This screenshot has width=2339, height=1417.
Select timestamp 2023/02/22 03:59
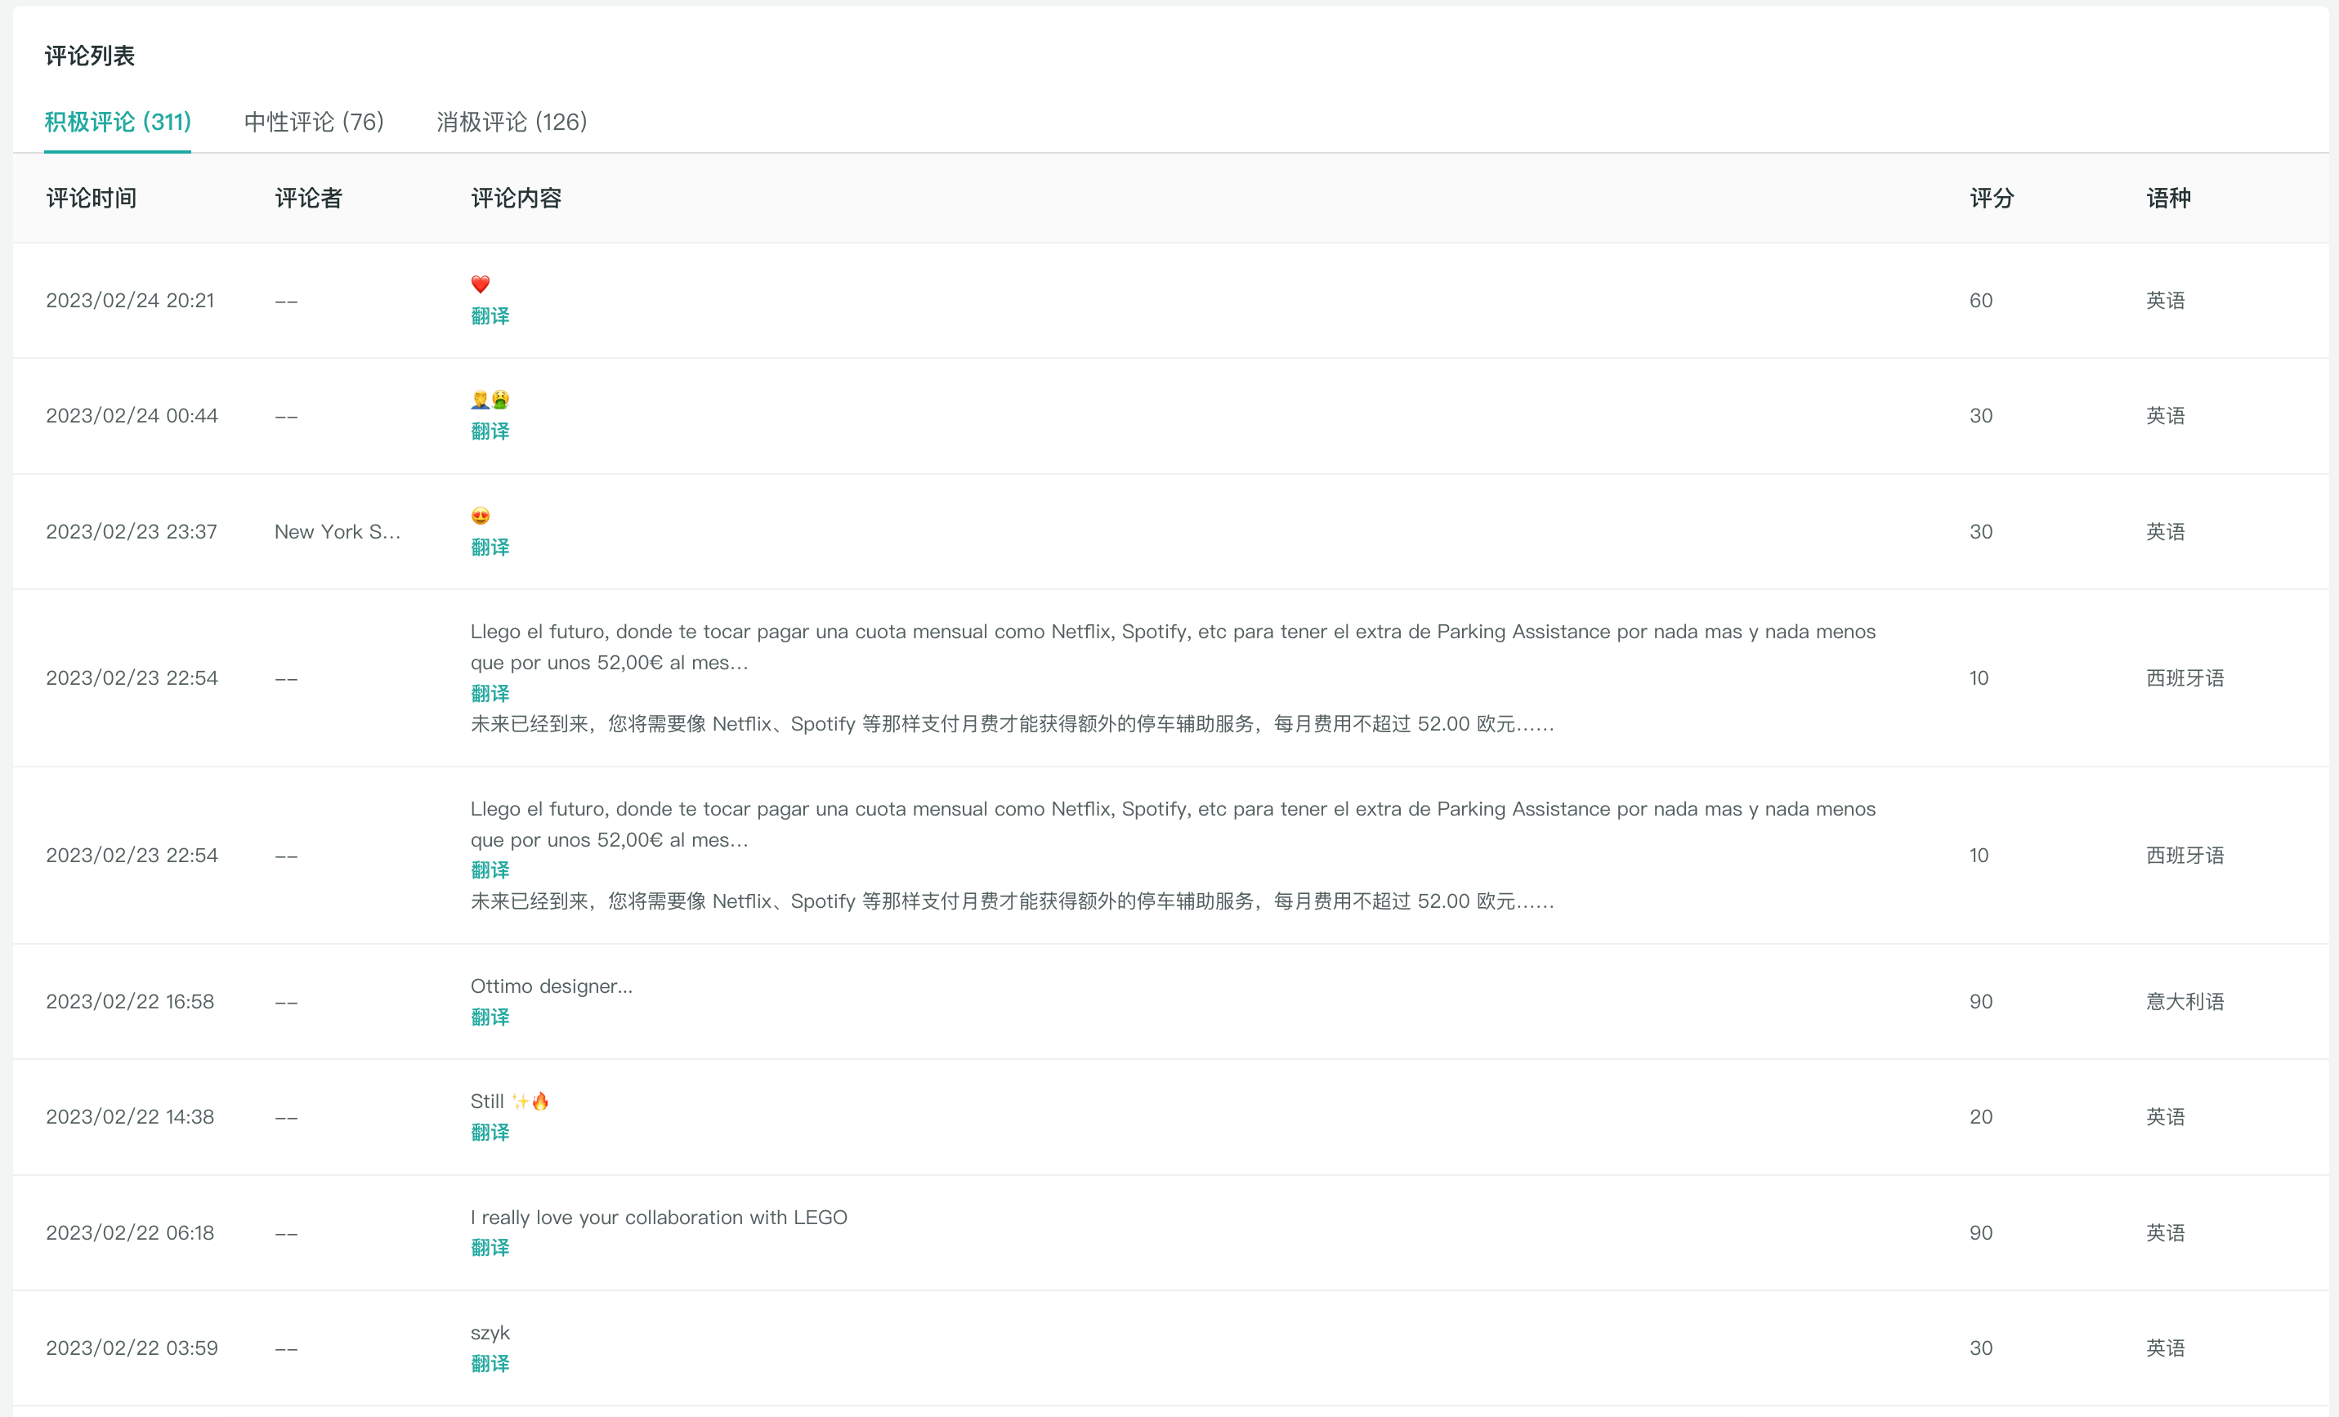point(132,1348)
